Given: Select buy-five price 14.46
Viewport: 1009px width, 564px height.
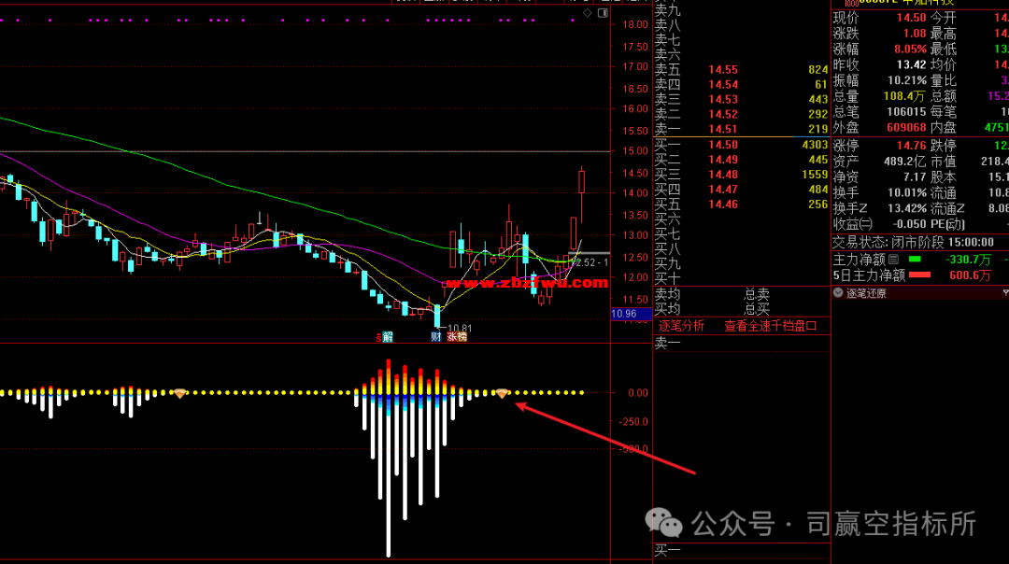Looking at the screenshot, I should 723,204.
